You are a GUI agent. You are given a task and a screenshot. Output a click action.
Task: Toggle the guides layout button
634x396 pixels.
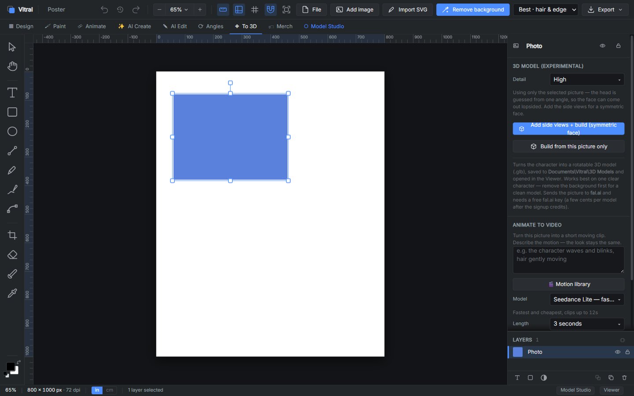point(239,10)
